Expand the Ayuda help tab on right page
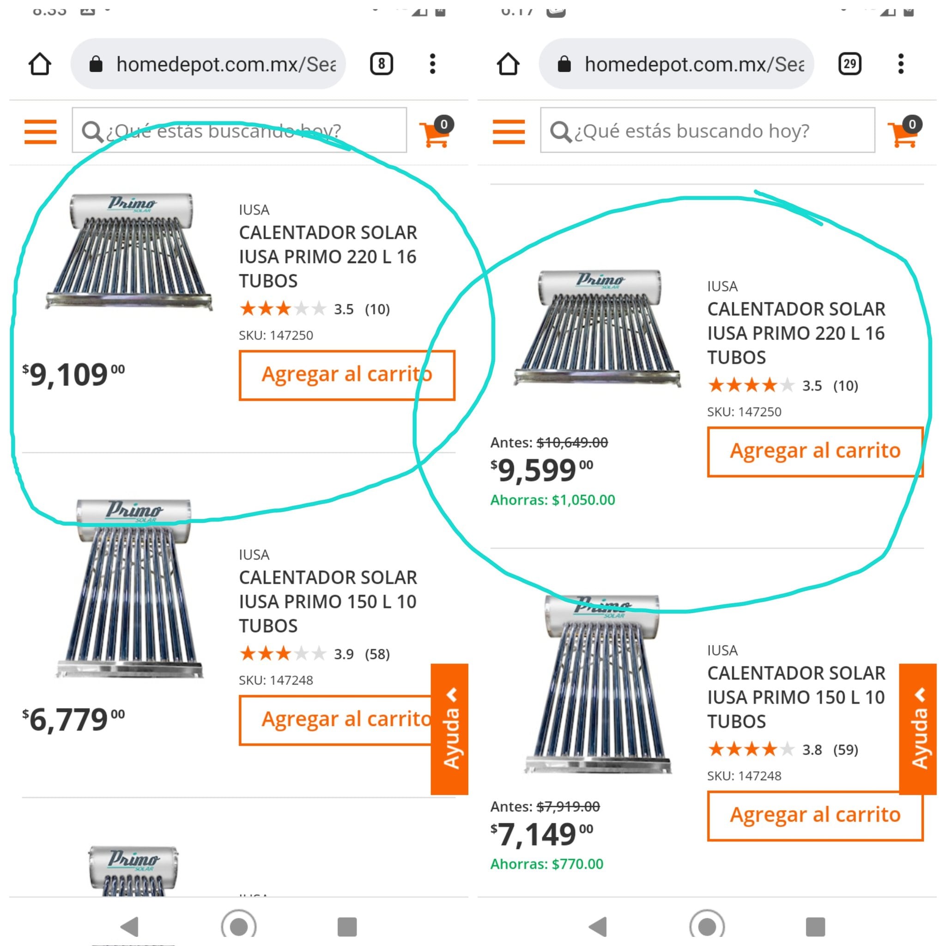Viewport: 946px width, 946px height. click(918, 728)
